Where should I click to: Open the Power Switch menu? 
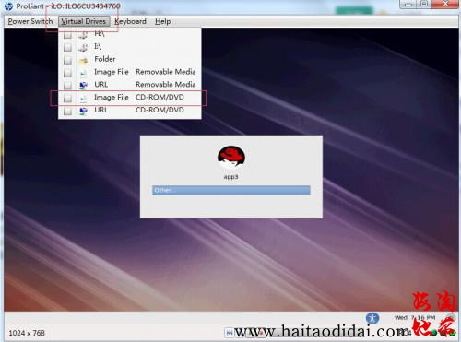pos(30,21)
